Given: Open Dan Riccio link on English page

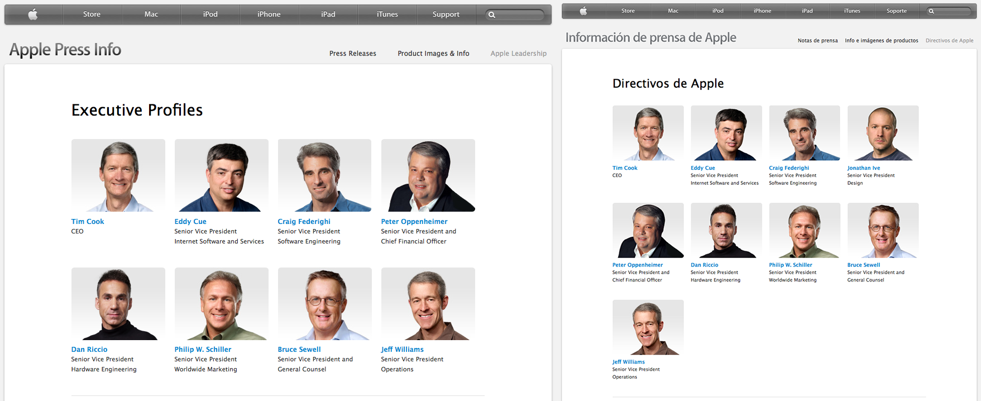Looking at the screenshot, I should pyautogui.click(x=89, y=350).
